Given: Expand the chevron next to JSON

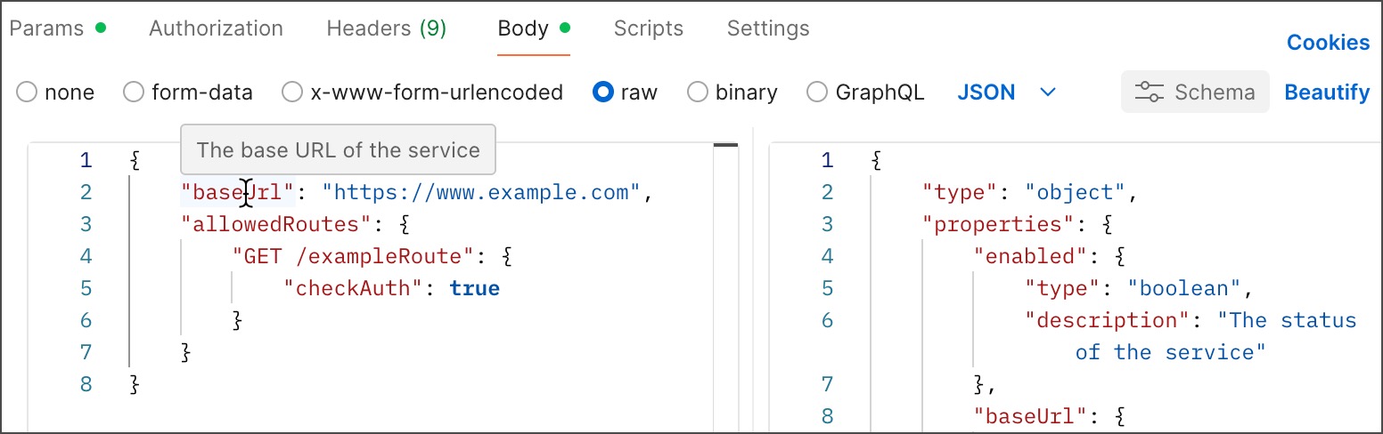Looking at the screenshot, I should click(1048, 92).
